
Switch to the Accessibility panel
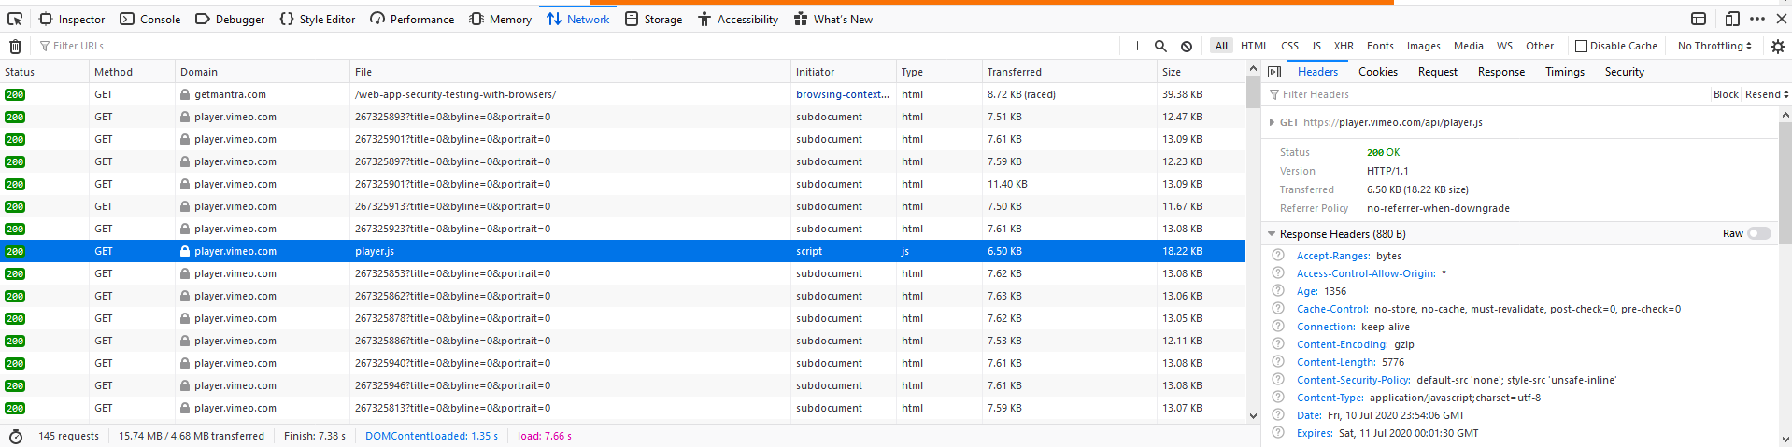(738, 19)
